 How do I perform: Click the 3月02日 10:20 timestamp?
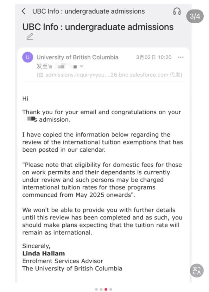pyautogui.click(x=154, y=57)
